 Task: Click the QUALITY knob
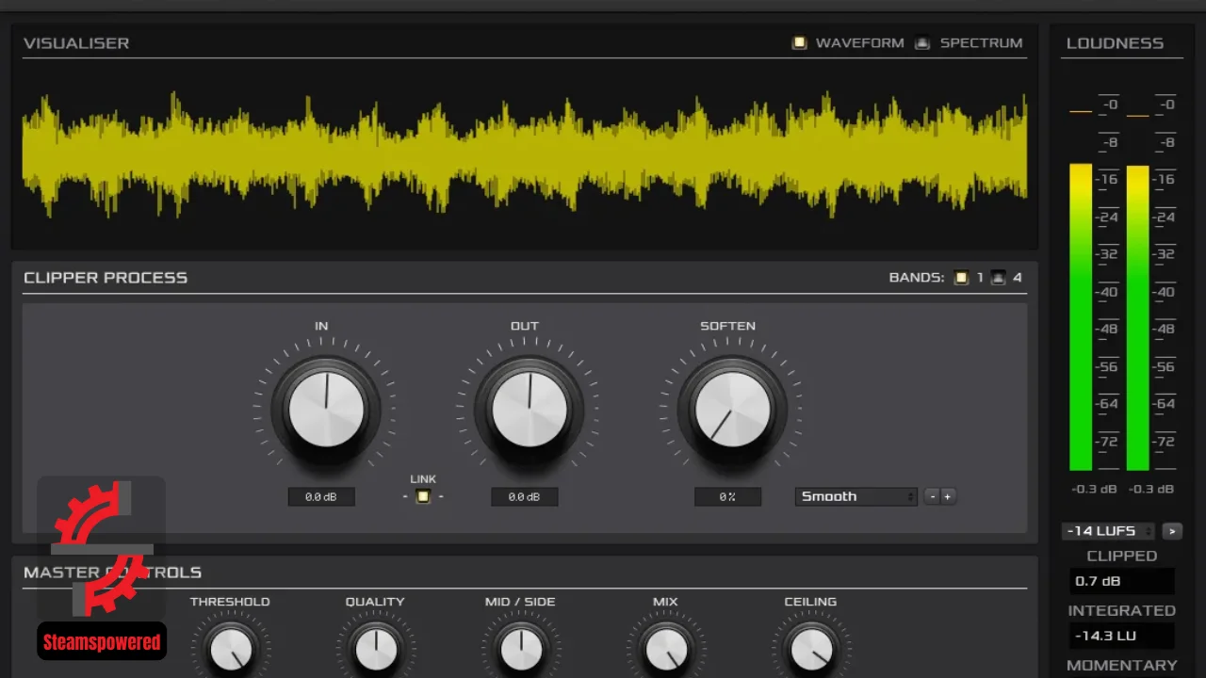[x=376, y=650]
